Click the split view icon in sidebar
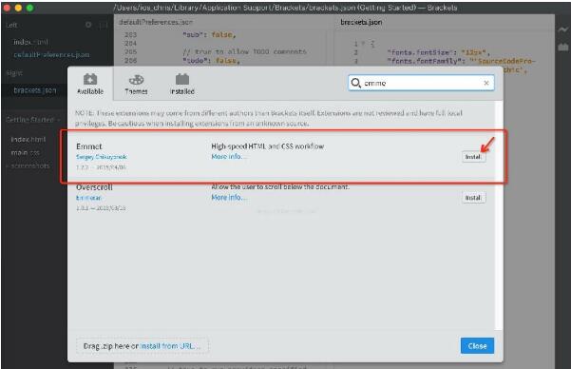 104,25
